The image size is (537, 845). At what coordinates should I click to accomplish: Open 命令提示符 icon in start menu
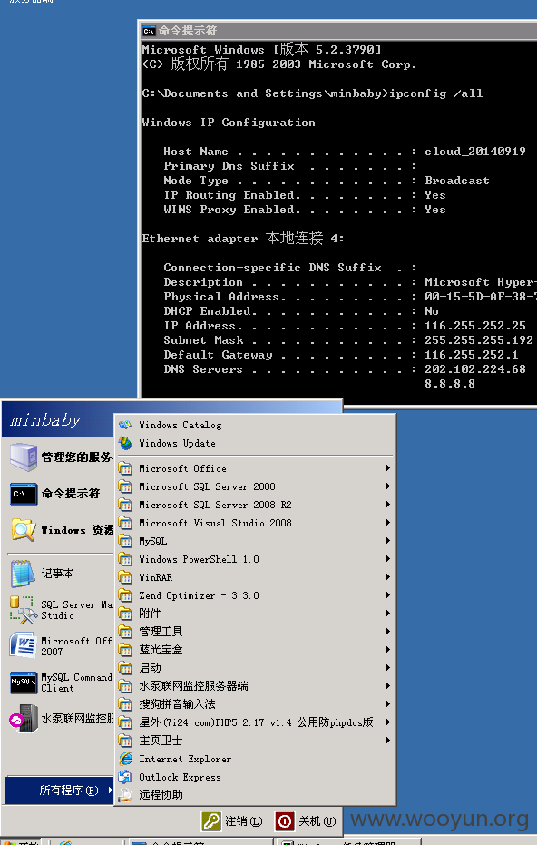coord(24,494)
